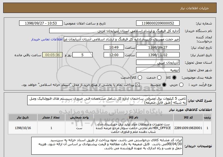Click the buyer organization name field

(x=114, y=31)
